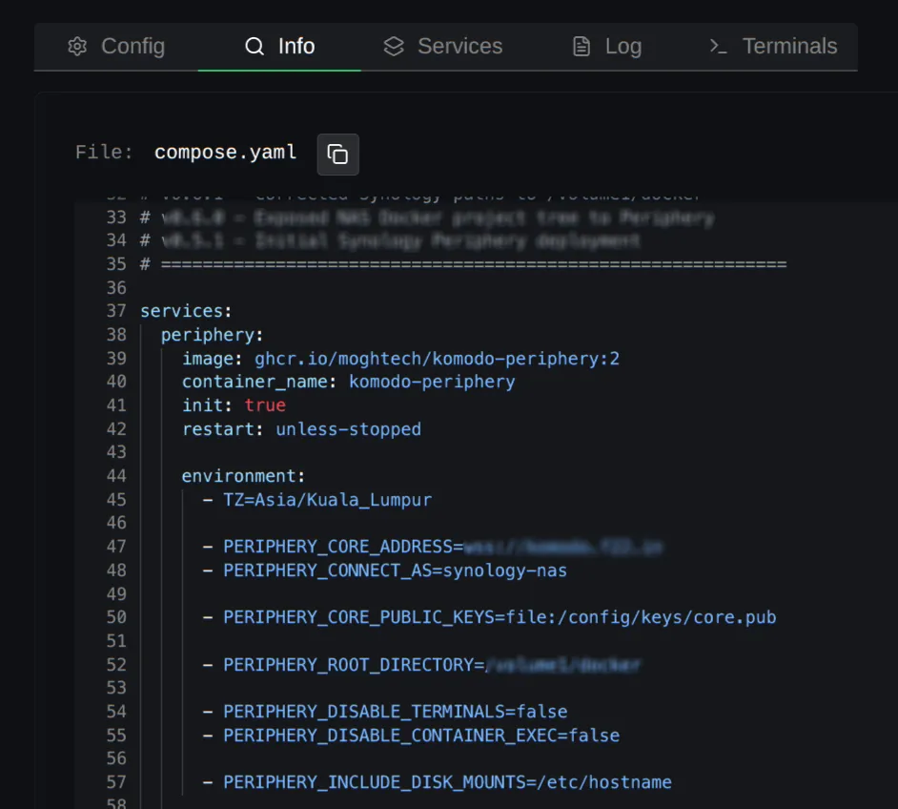Screen dimensions: 898x809
Task: Click the PERIPHERY_CORE_ADDRESS entry
Action: (442, 547)
